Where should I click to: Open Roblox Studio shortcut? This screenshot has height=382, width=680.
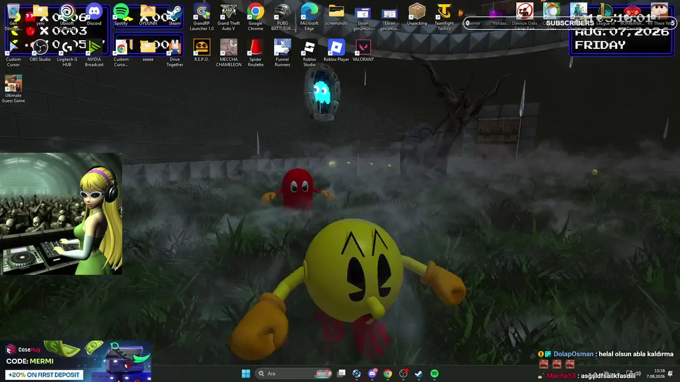pyautogui.click(x=309, y=53)
